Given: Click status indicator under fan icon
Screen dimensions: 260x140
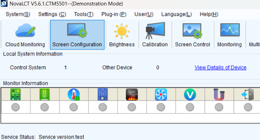Looking at the screenshot, I should (161, 107).
